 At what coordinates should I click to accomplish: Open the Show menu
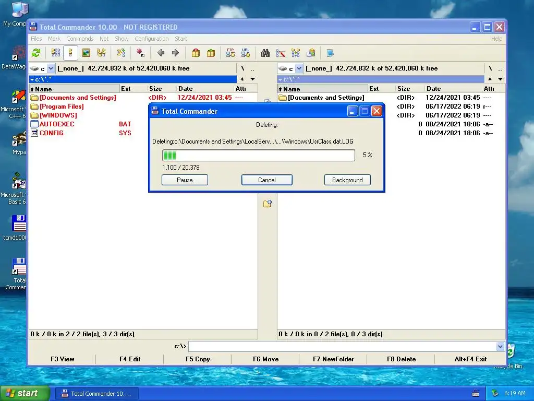point(122,39)
